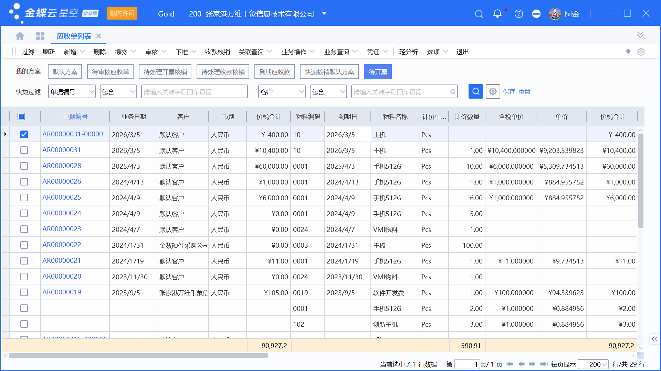The height and width of the screenshot is (371, 661).
Task: Click the lightbulb icon near 轻分析
Action: (628, 52)
